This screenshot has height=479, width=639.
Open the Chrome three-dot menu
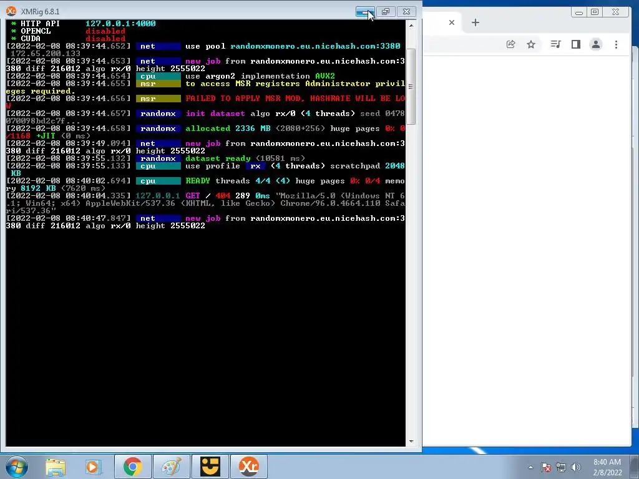pos(616,44)
